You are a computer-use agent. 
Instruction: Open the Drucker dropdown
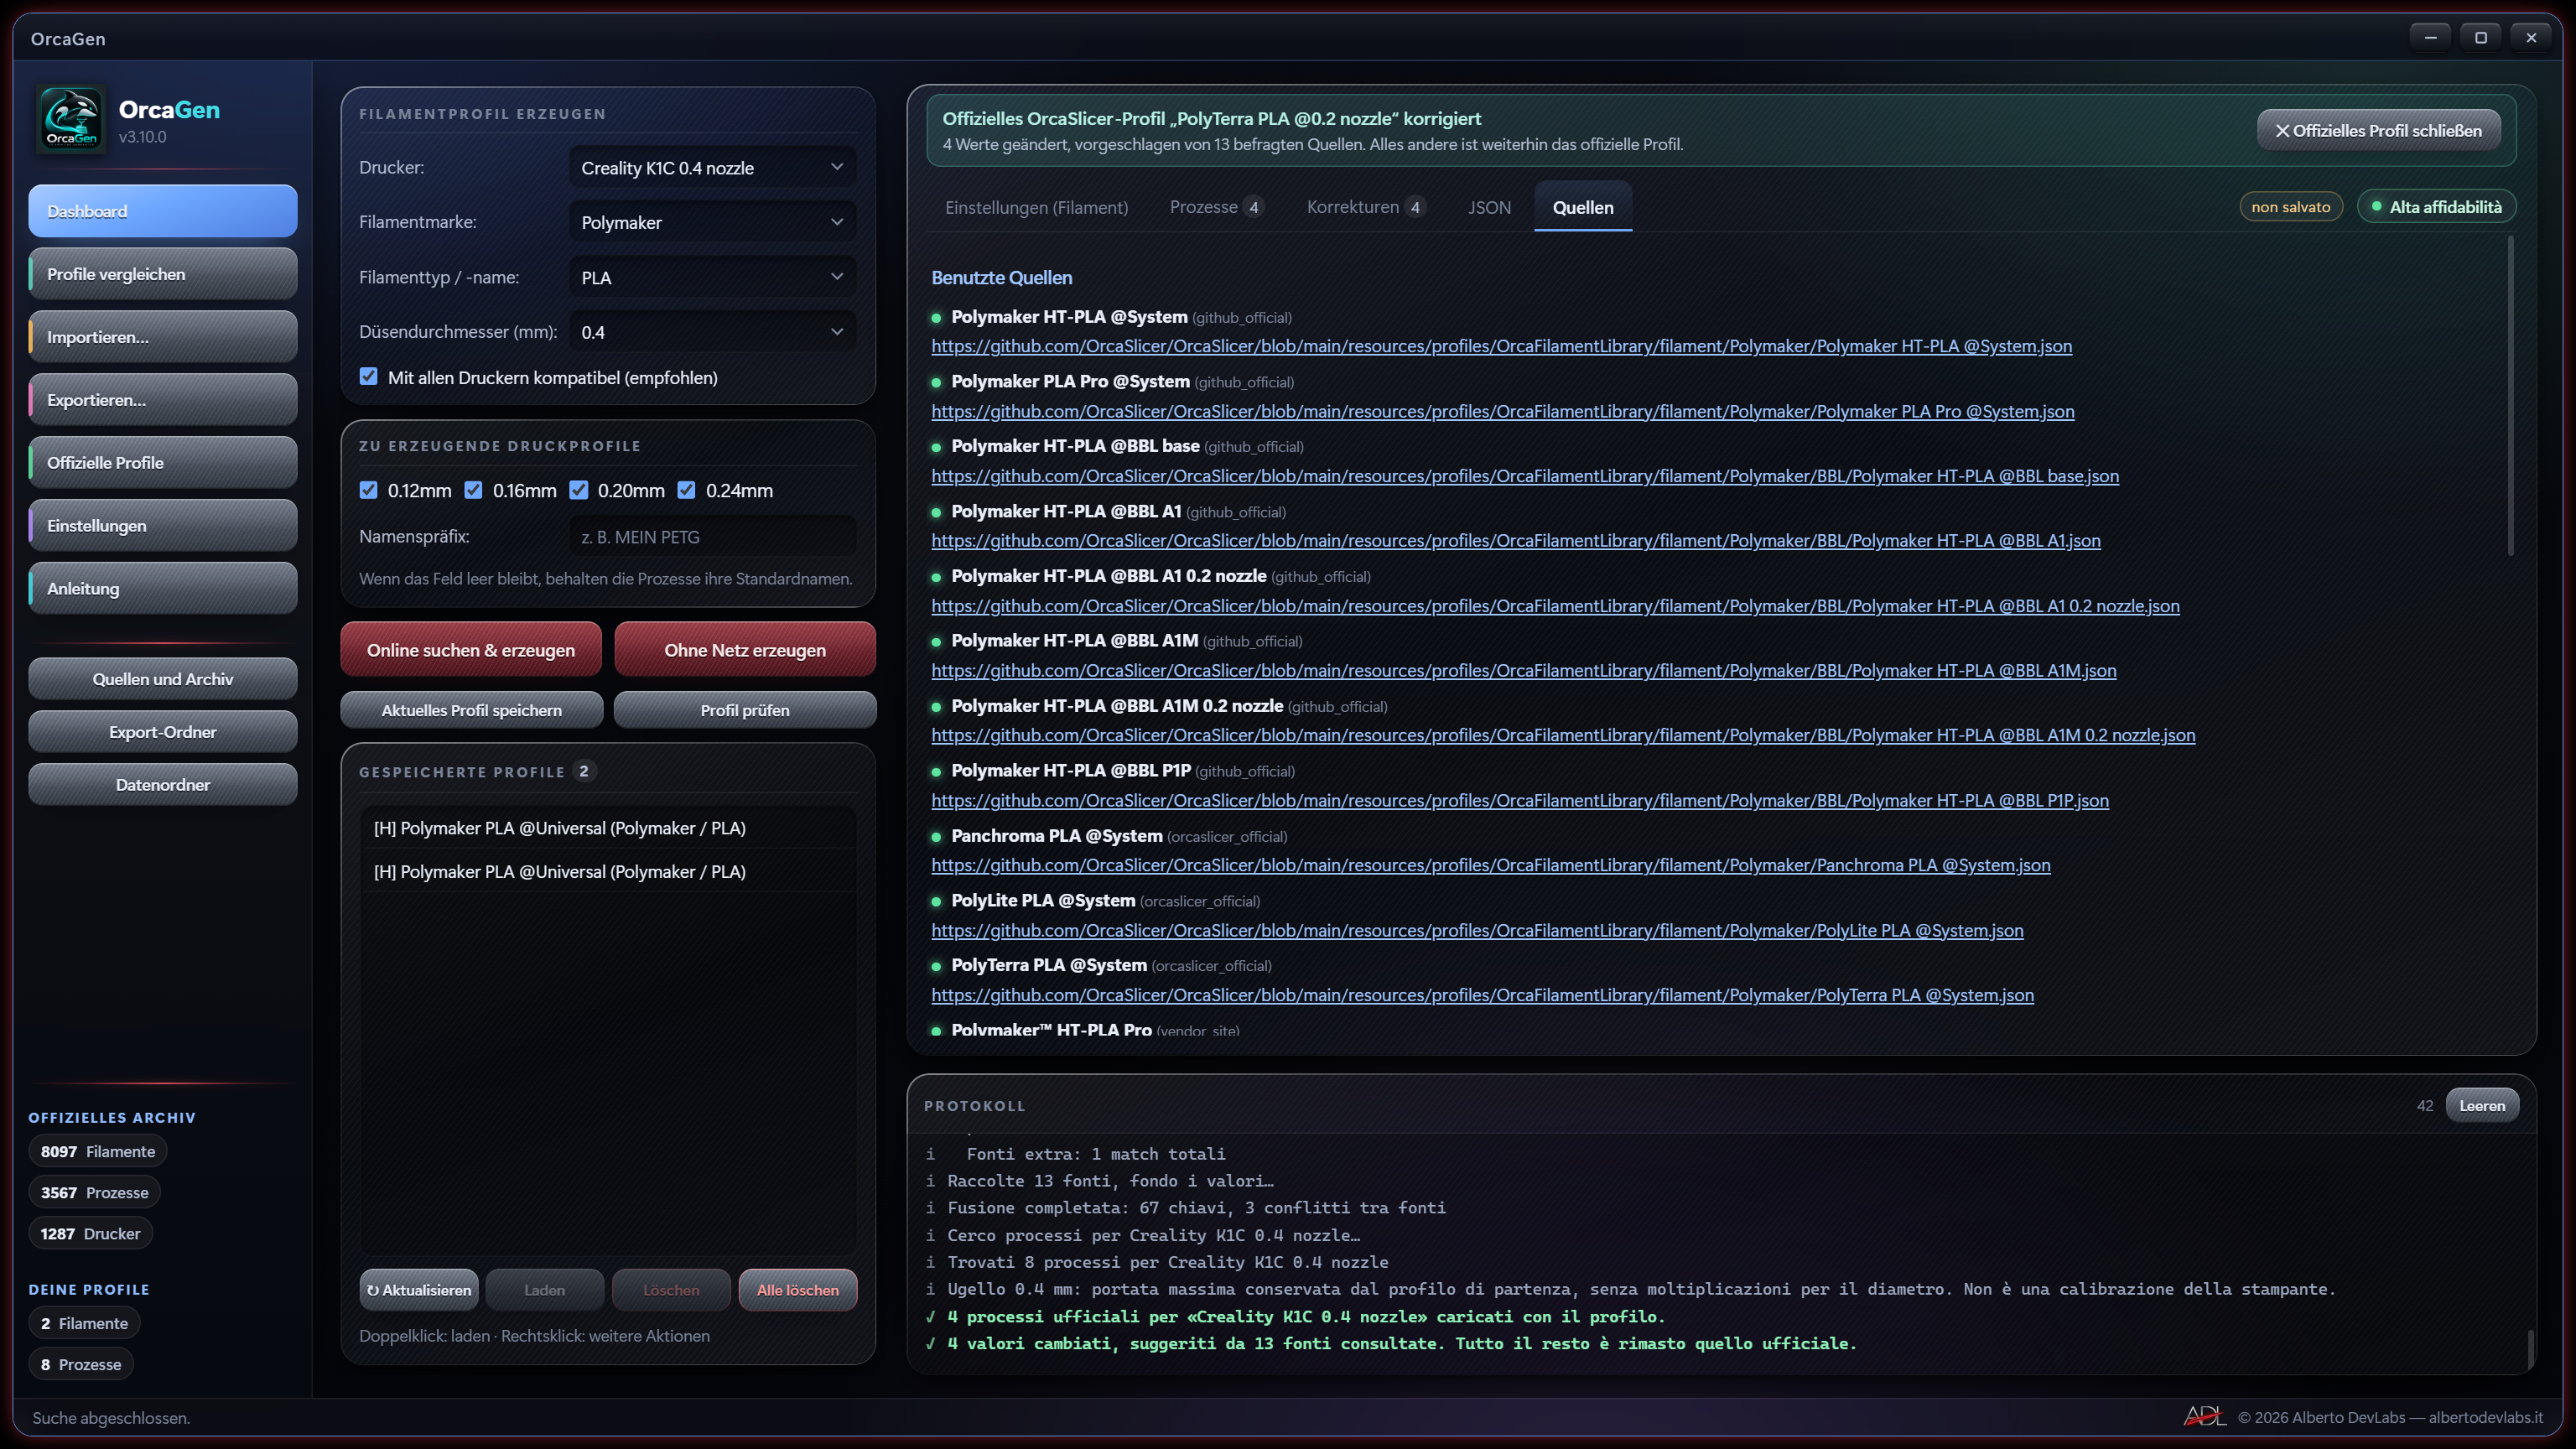(x=712, y=167)
